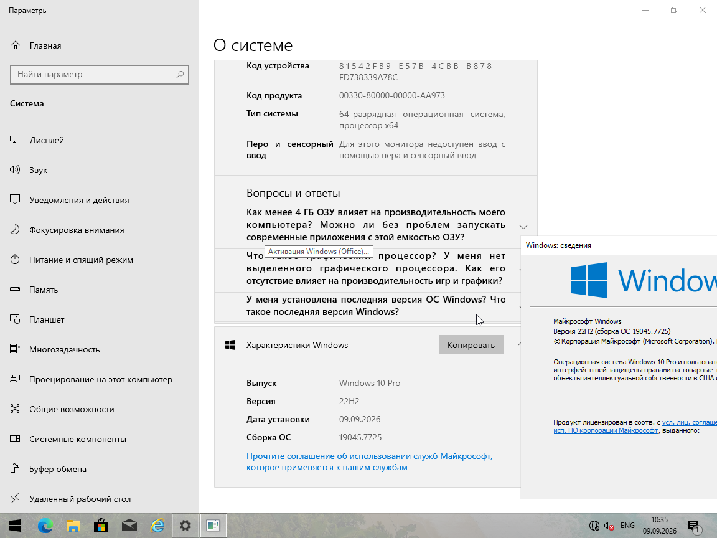The image size is (717, 538).
Task: Open the Майкрософт services agreement link
Action: tap(369, 461)
